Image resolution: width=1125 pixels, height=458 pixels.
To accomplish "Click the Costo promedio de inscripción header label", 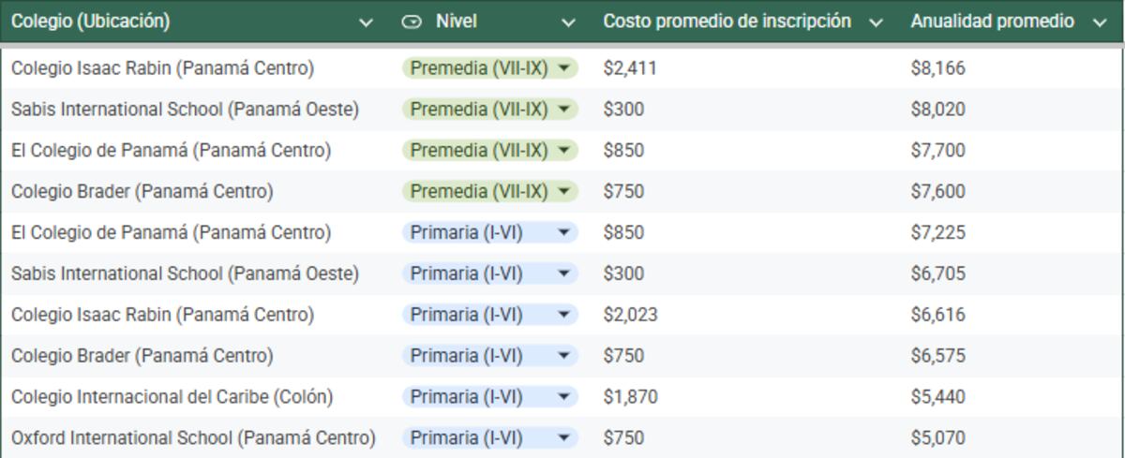I will [727, 22].
